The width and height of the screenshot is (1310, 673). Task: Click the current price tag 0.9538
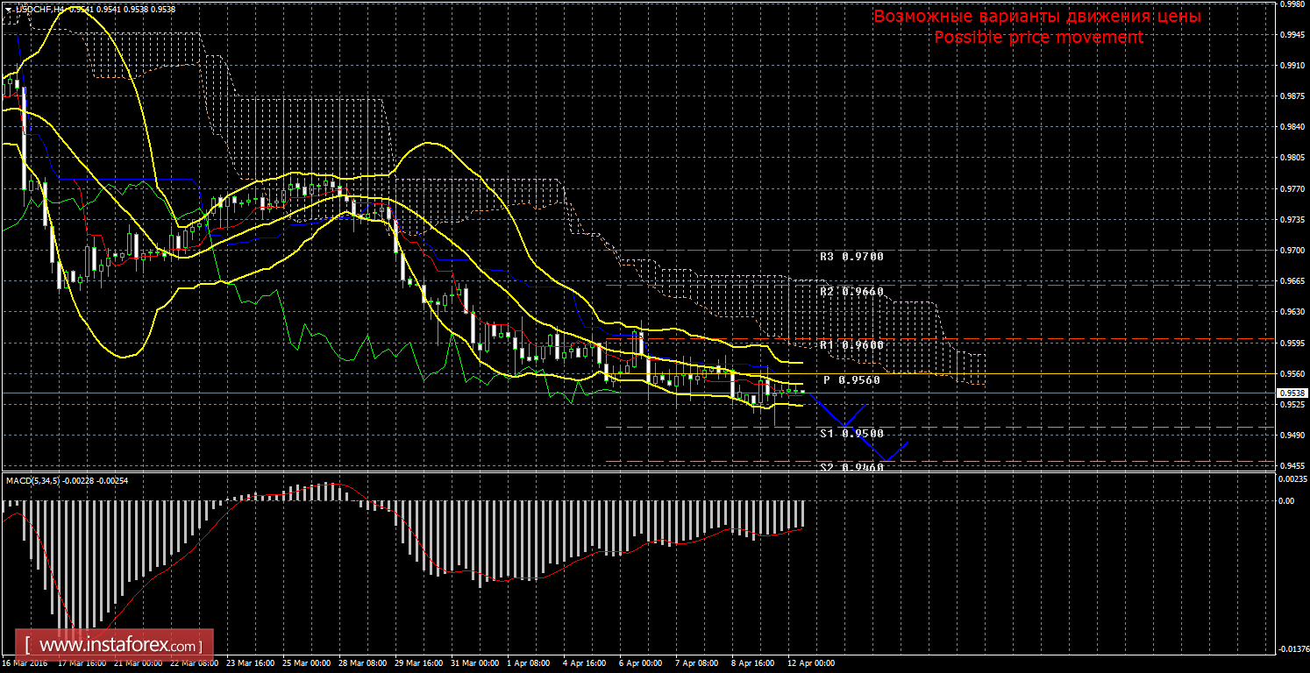1292,393
